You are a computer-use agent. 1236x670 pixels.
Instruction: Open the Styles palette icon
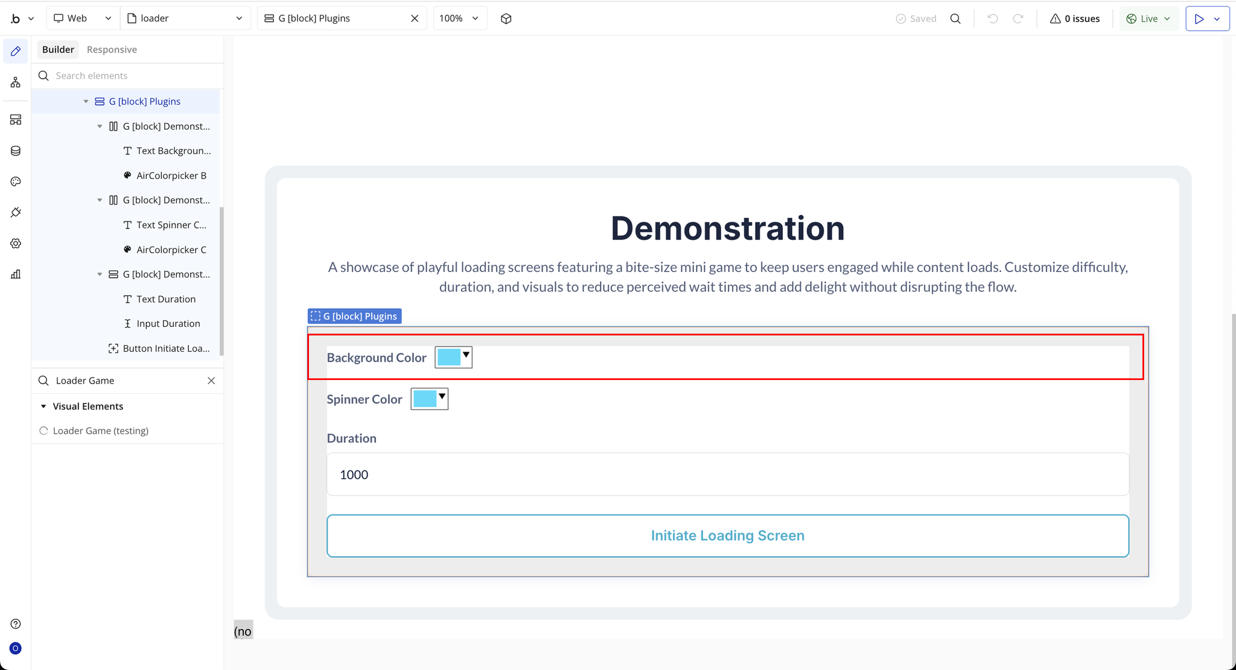[16, 182]
